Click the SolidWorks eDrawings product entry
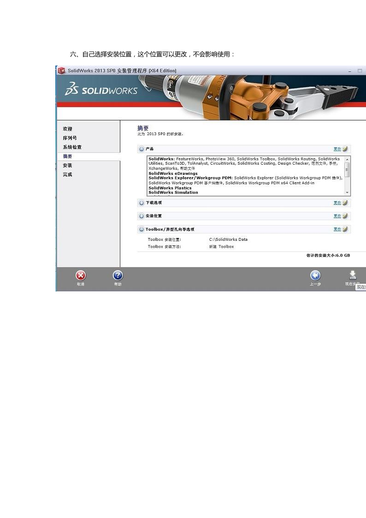366x518 pixels. point(173,173)
